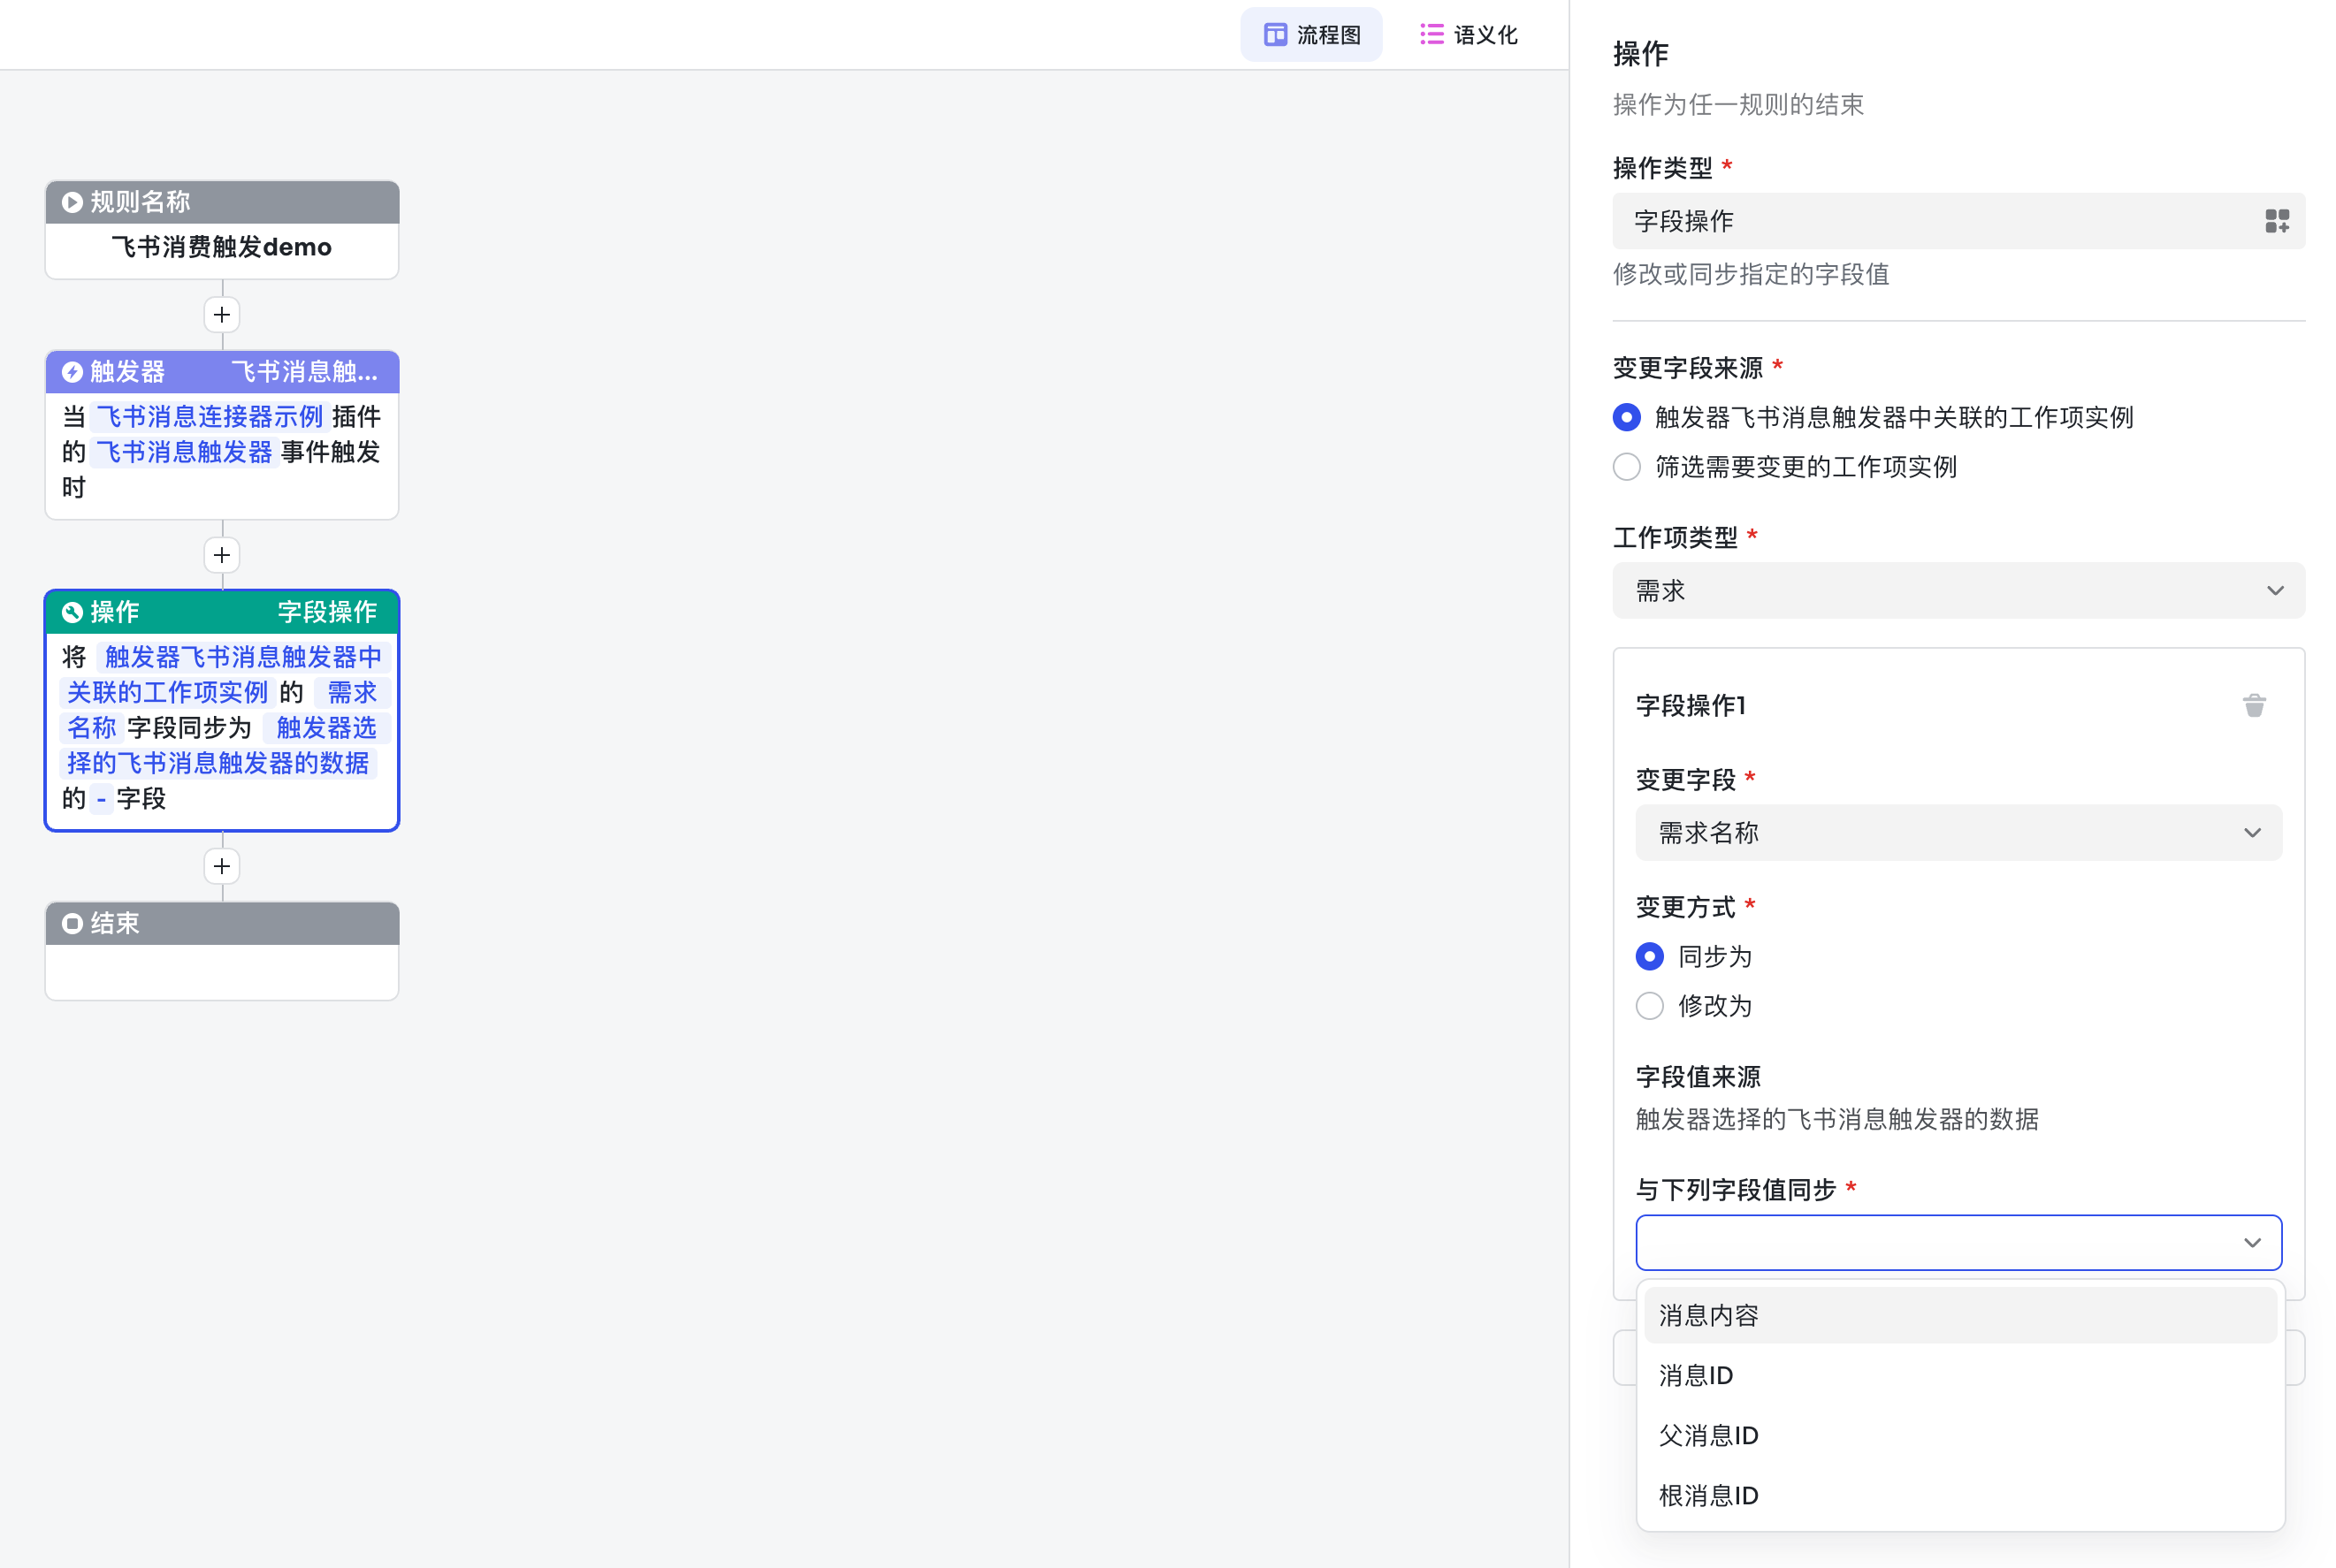The image size is (2336, 1568).
Task: Click chevron of 与下列字段值同步 dropdown
Action: click(2252, 1243)
